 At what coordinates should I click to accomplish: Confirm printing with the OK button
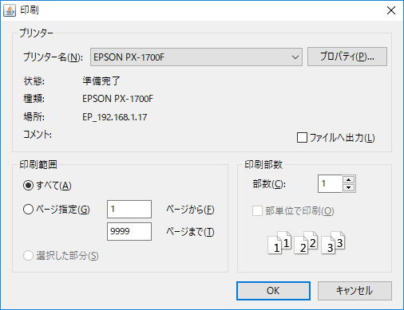[273, 291]
